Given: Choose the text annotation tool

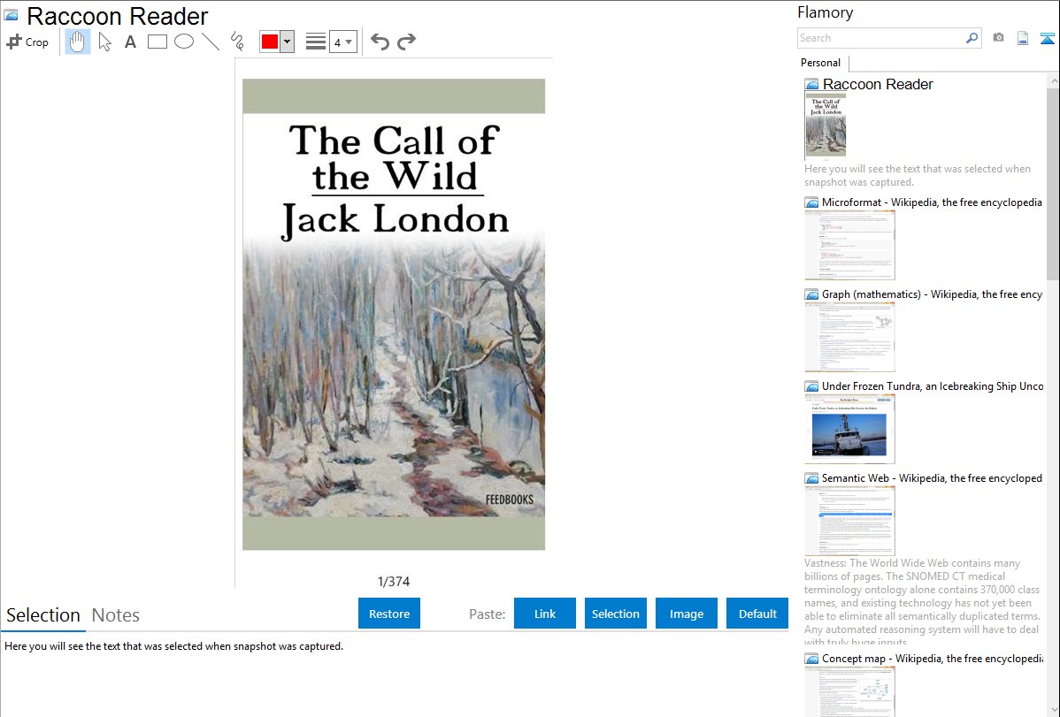Looking at the screenshot, I should point(130,42).
